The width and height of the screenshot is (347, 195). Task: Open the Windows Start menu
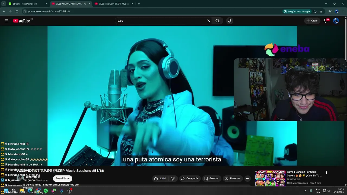6,191
